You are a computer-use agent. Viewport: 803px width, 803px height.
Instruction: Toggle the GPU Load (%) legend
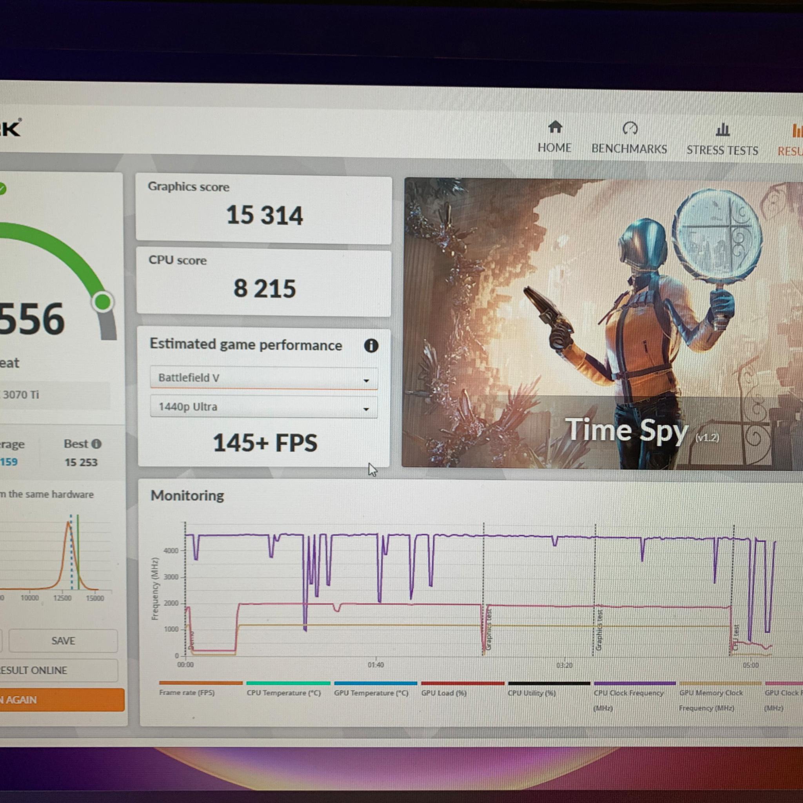(x=463, y=689)
